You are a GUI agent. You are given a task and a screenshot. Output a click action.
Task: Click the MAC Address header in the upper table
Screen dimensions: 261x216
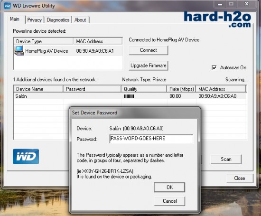point(98,41)
